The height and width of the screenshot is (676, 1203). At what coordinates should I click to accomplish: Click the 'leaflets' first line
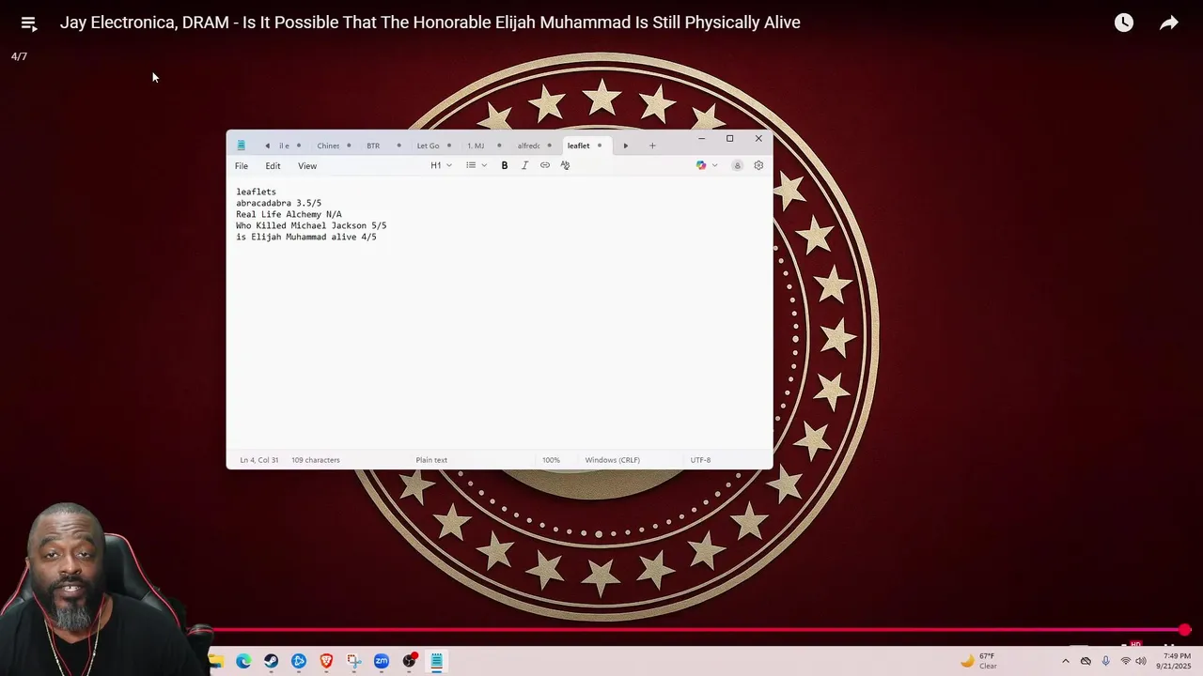point(256,192)
